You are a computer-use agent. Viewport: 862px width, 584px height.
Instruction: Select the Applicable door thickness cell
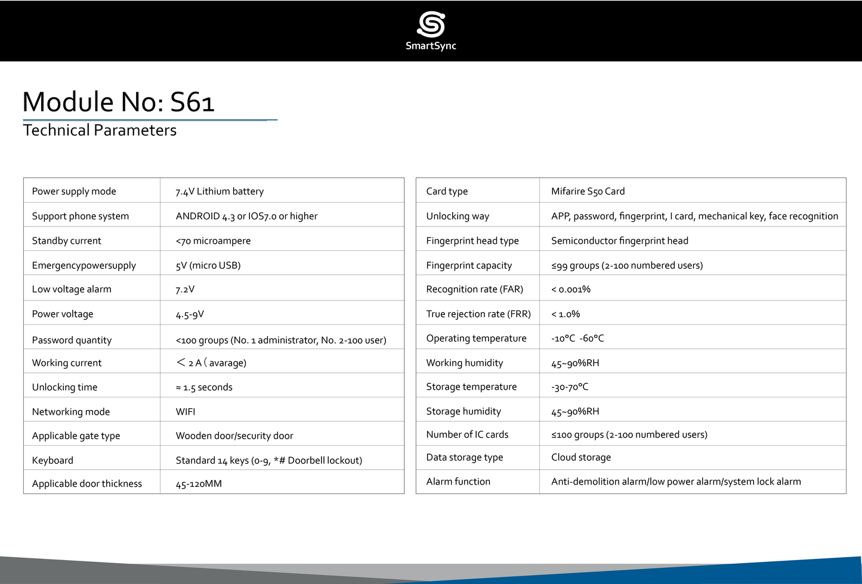[86, 483]
